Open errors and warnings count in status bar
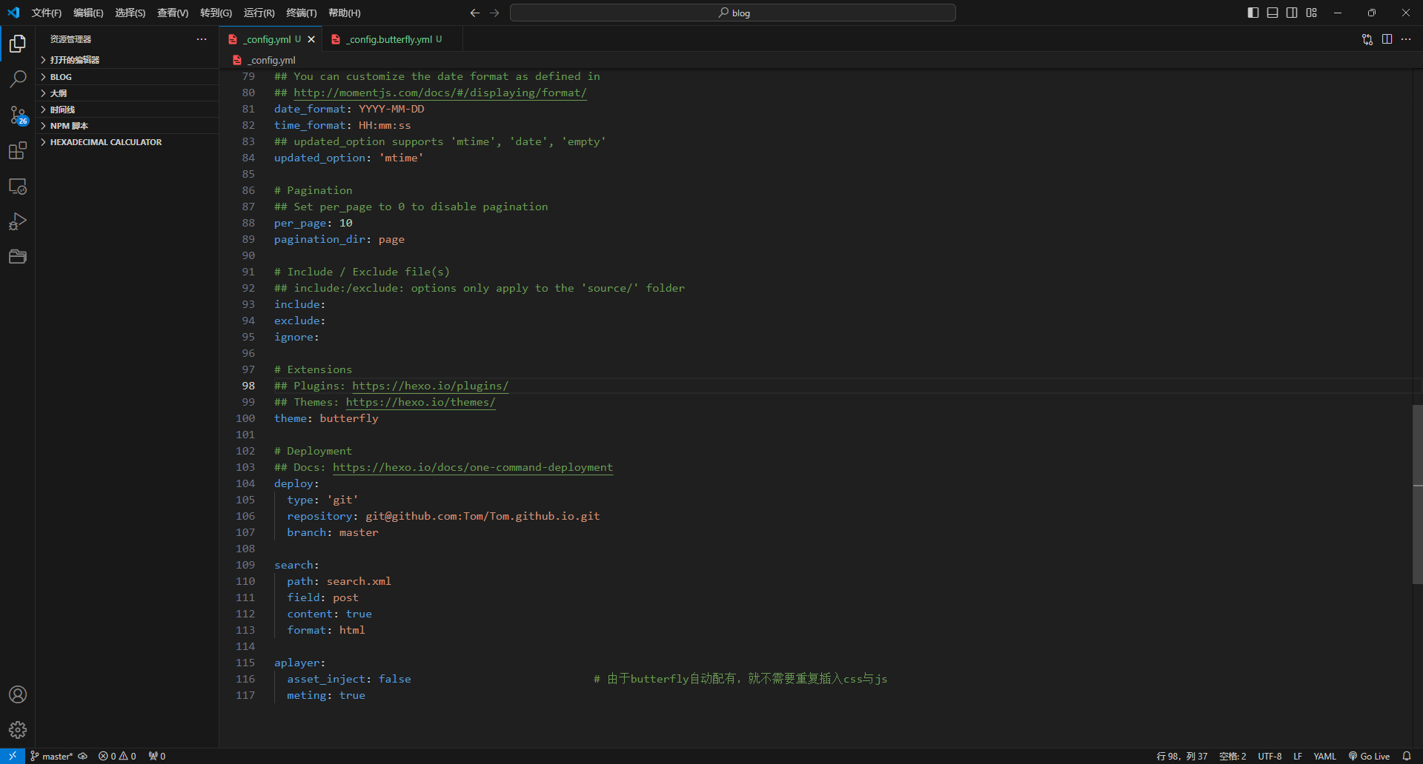Viewport: 1423px width, 764px height. (117, 756)
